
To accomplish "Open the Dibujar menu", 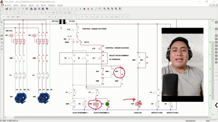I will 24,5.
